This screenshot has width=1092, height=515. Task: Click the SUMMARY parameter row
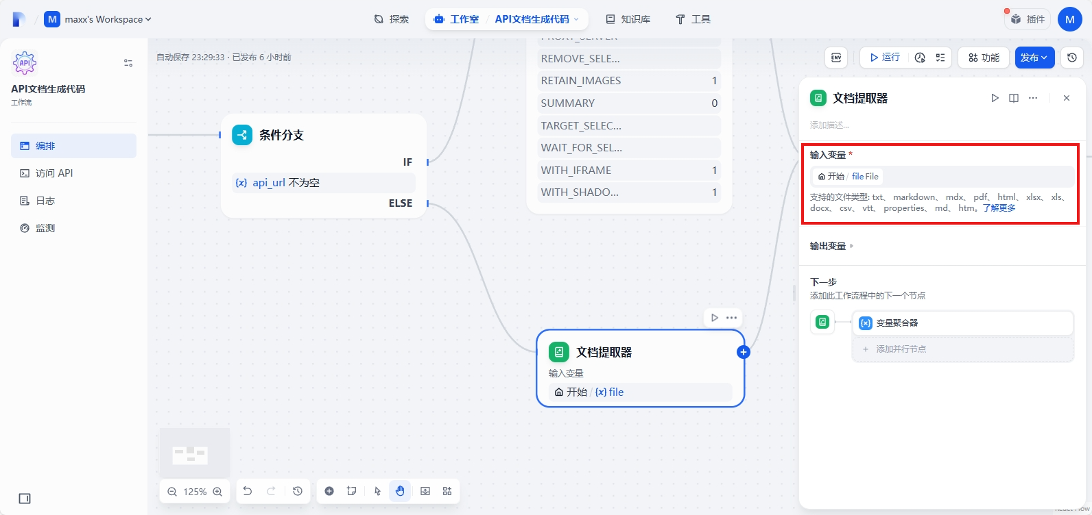coord(629,103)
